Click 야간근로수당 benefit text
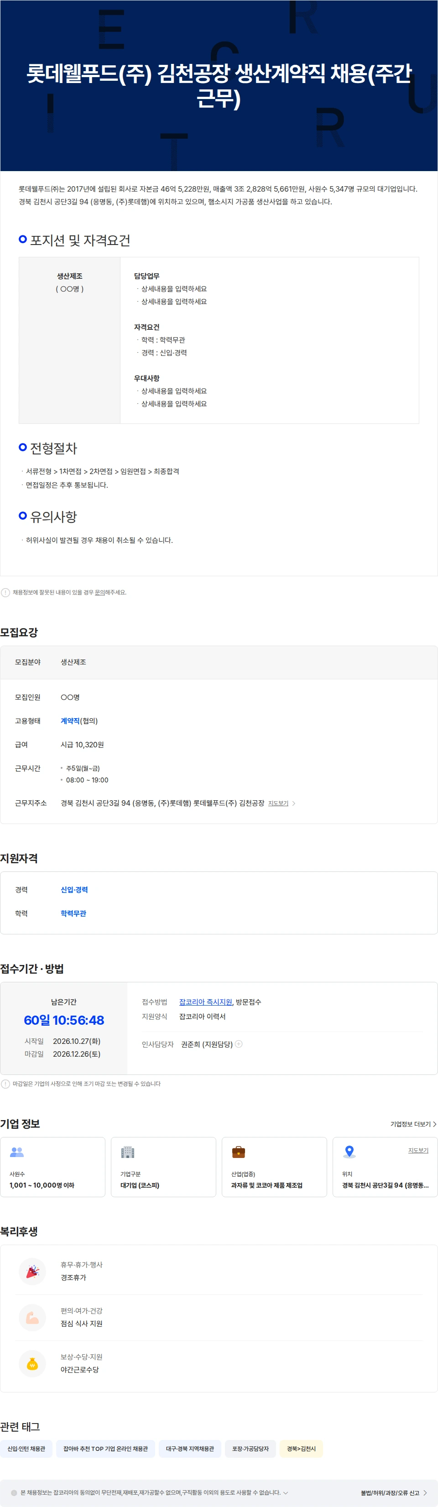 80,1370
